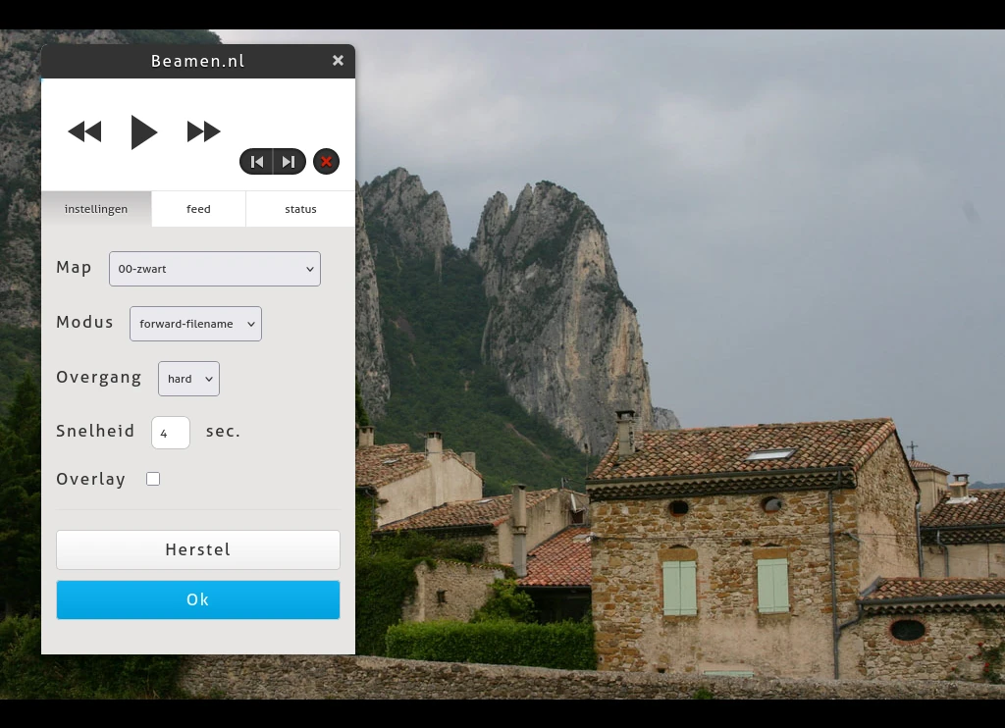
Task: Open the Modus dropdown set to forward-filename
Action: [x=195, y=324]
